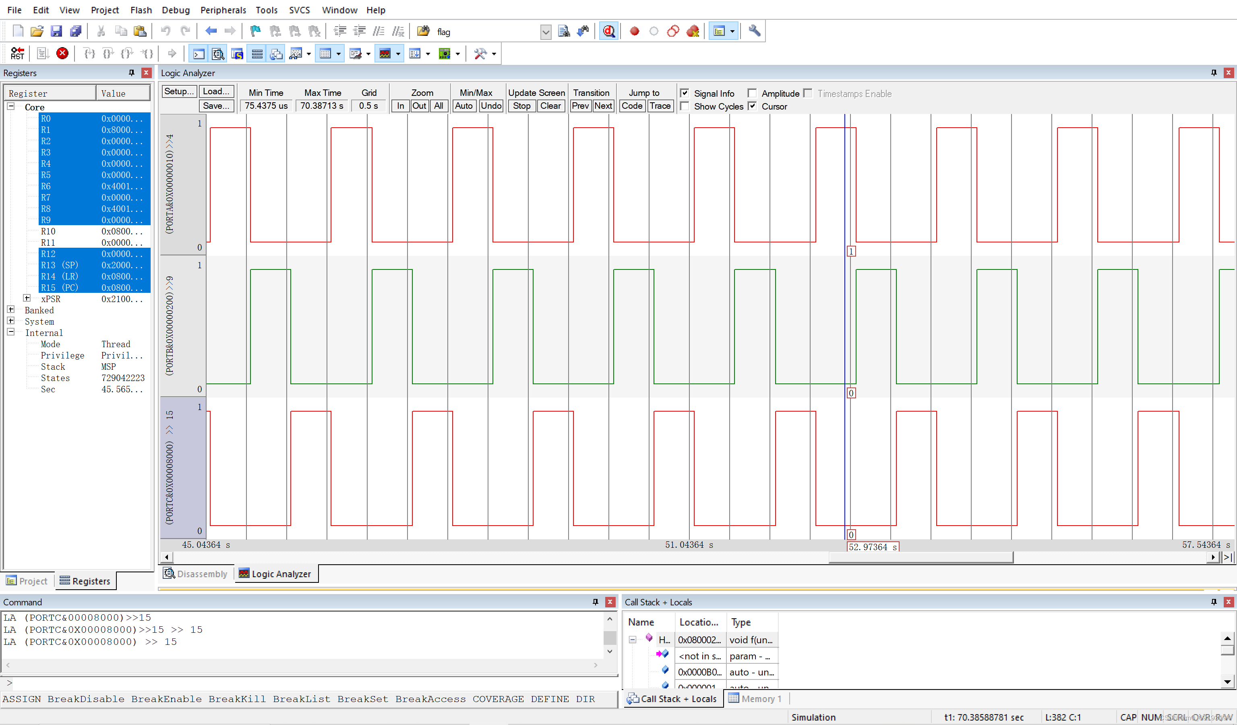Insert a breakpoint with the red dot icon
Image resolution: width=1237 pixels, height=725 pixels.
634,31
